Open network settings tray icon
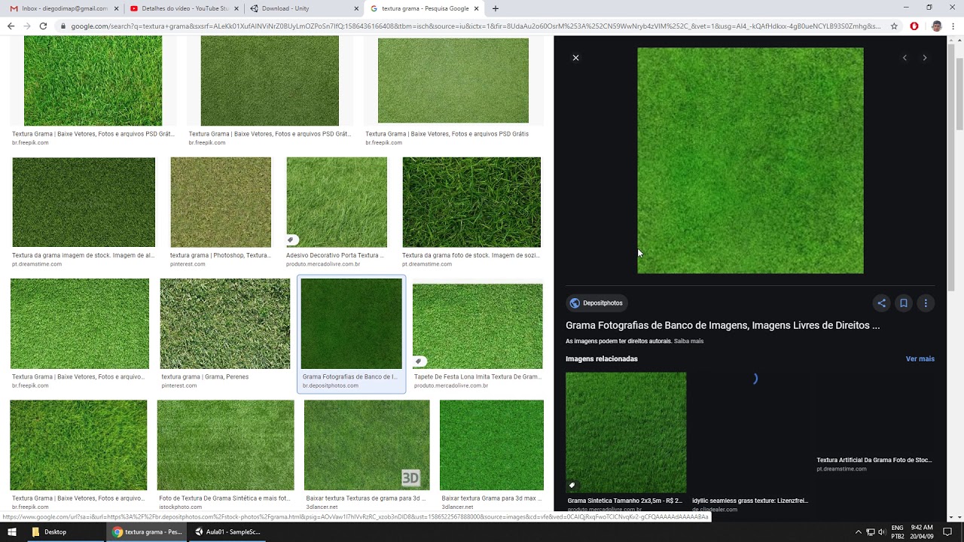 [x=870, y=532]
